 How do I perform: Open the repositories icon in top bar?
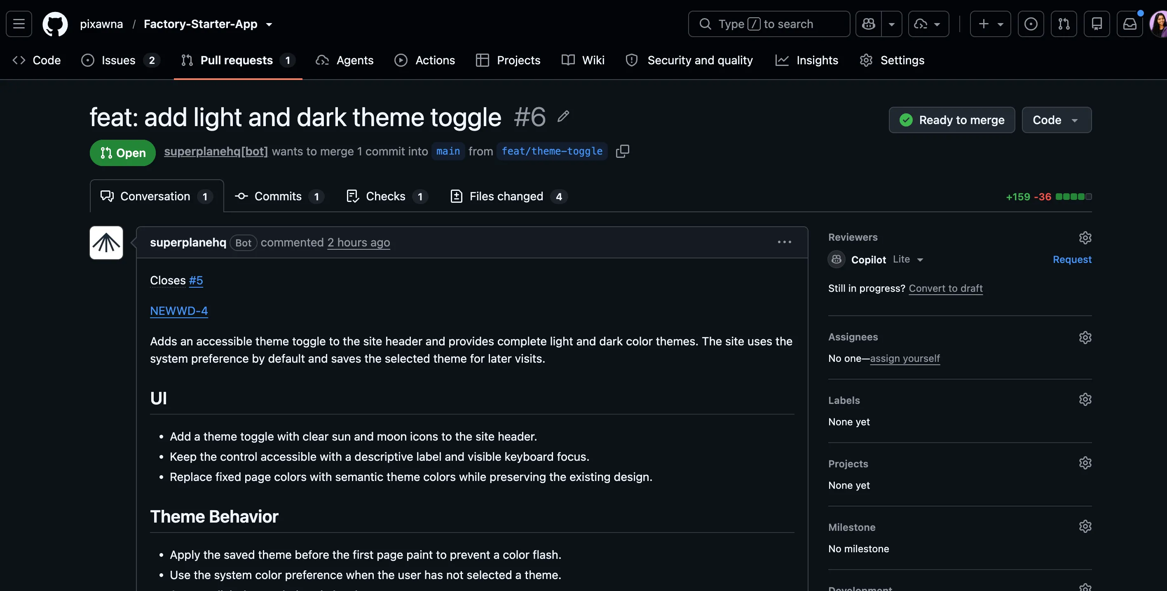click(x=1097, y=24)
